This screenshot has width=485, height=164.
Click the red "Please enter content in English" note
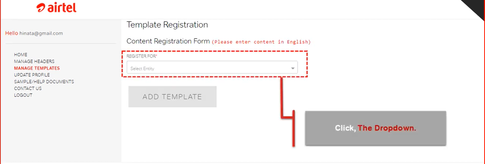(x=261, y=42)
